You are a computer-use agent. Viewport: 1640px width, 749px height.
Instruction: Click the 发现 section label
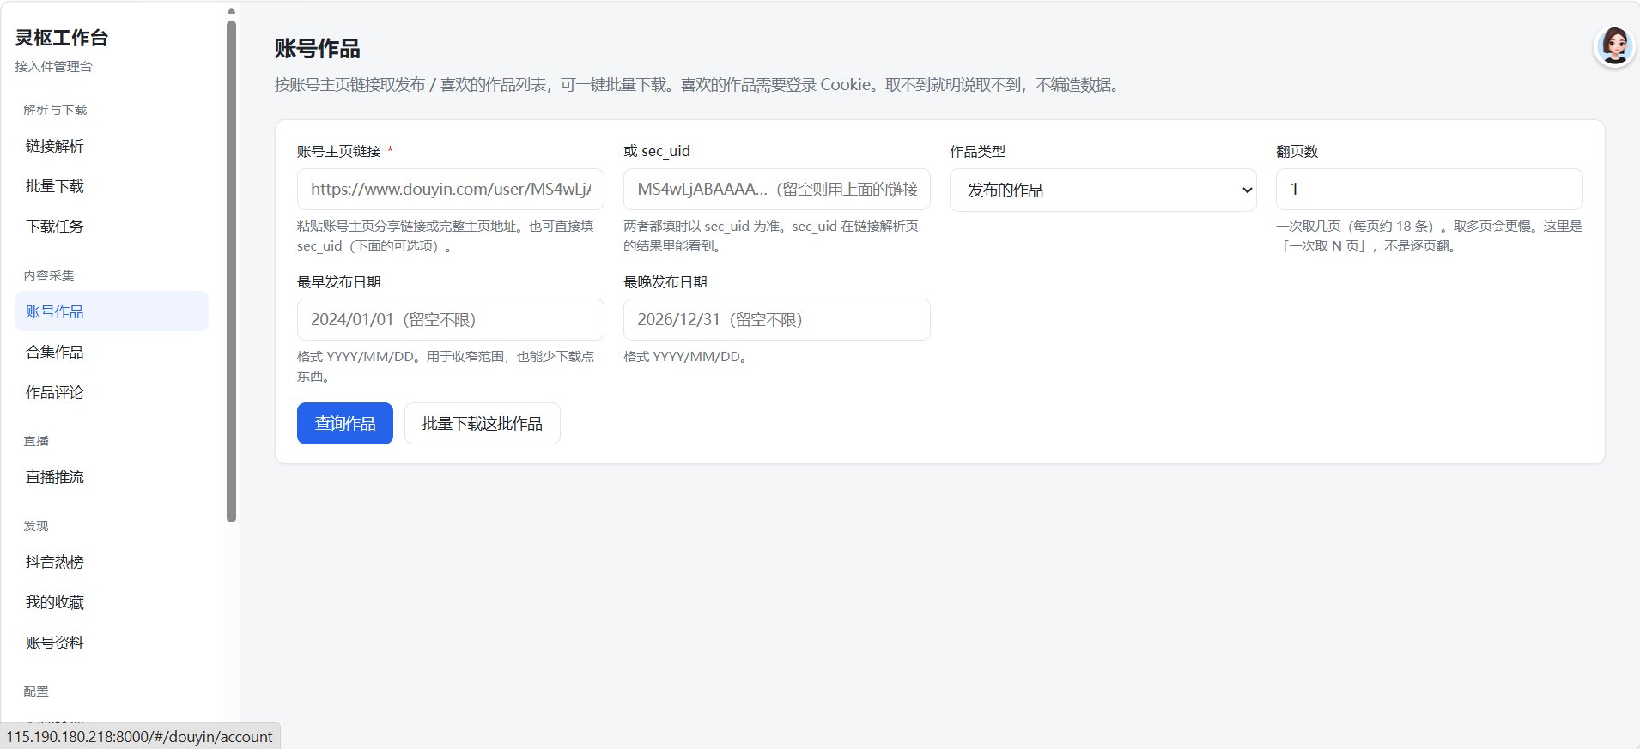tap(36, 526)
